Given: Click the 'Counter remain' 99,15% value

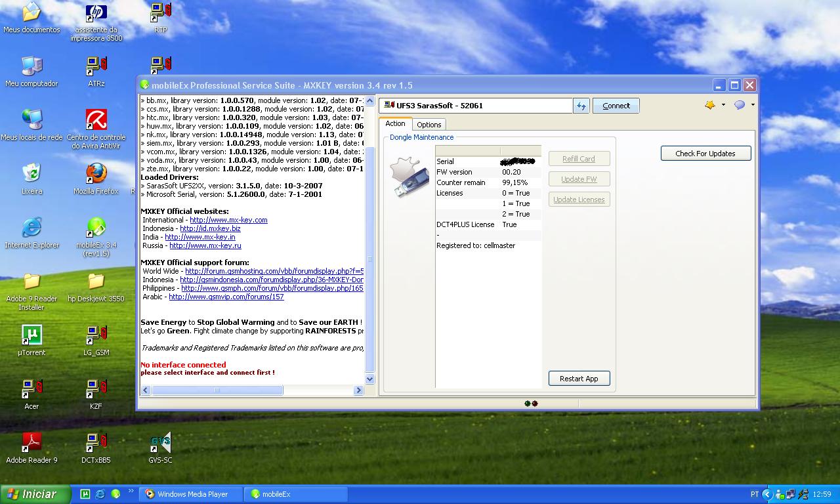Looking at the screenshot, I should pyautogui.click(x=514, y=182).
